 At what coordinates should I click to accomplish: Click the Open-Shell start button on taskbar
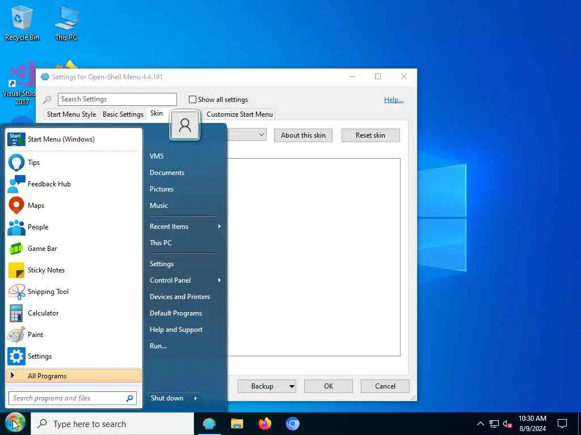point(15,423)
